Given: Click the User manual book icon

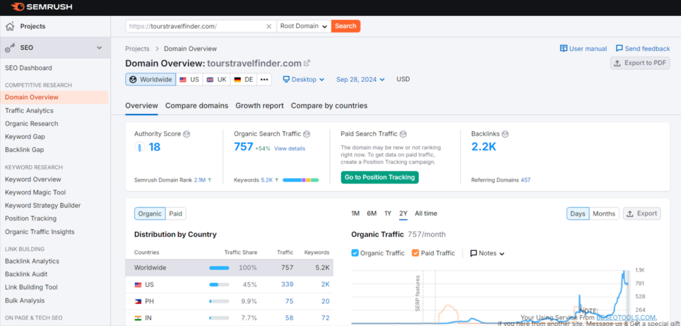Looking at the screenshot, I should tap(564, 49).
